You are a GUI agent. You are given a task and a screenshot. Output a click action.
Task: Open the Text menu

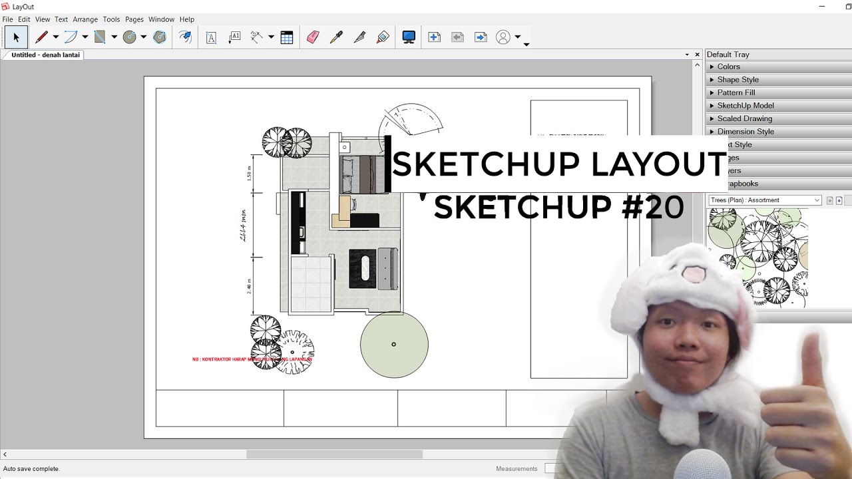[61, 19]
